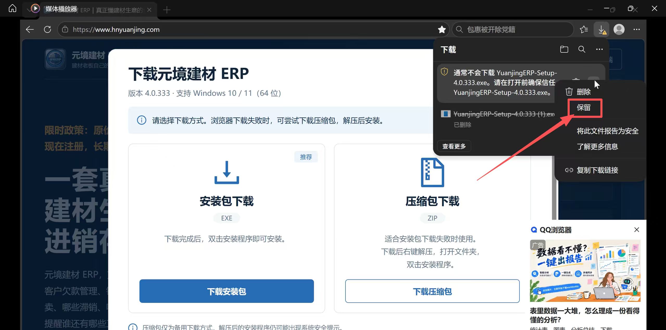Click the 下载安装包 button
This screenshot has width=666, height=330.
click(227, 291)
